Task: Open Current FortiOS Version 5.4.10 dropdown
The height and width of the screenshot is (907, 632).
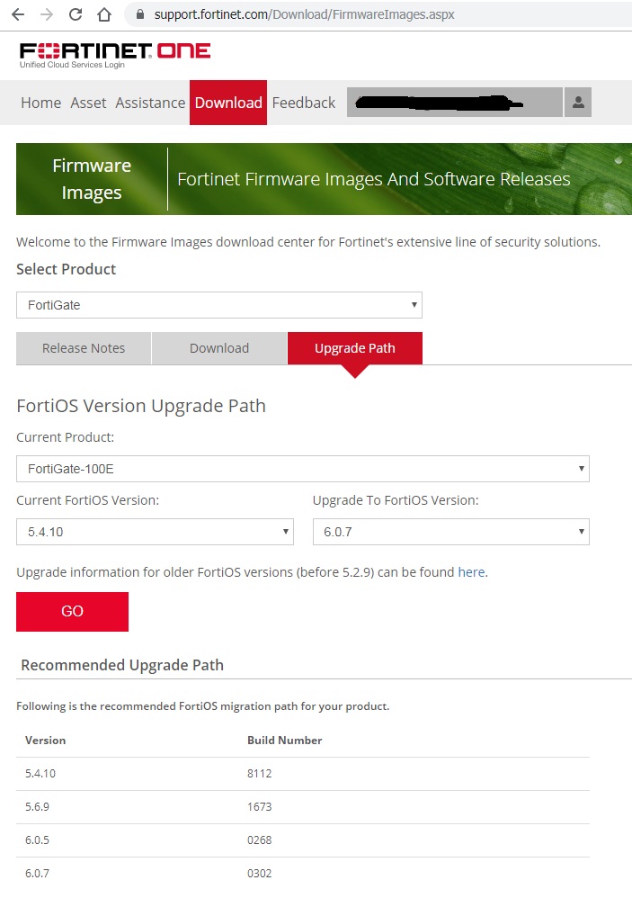Action: click(x=155, y=532)
